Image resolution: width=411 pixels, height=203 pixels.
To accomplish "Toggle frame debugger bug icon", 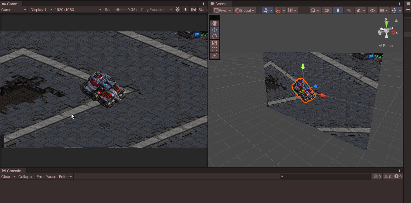I will [178, 10].
